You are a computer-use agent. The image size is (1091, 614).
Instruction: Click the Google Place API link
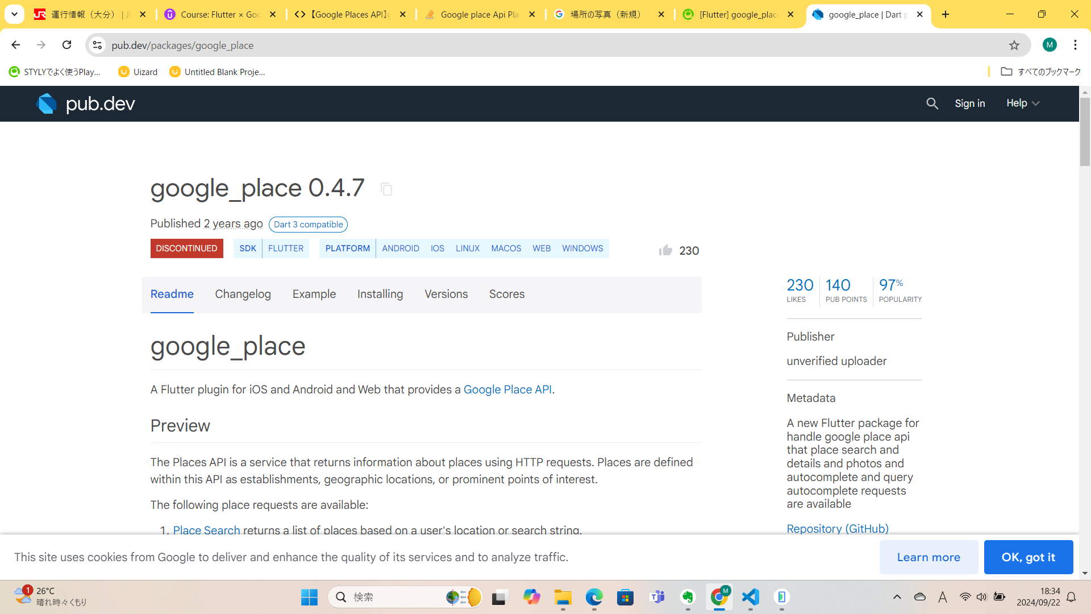(x=506, y=389)
